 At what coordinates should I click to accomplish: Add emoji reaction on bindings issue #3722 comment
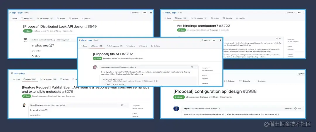click(x=277, y=39)
